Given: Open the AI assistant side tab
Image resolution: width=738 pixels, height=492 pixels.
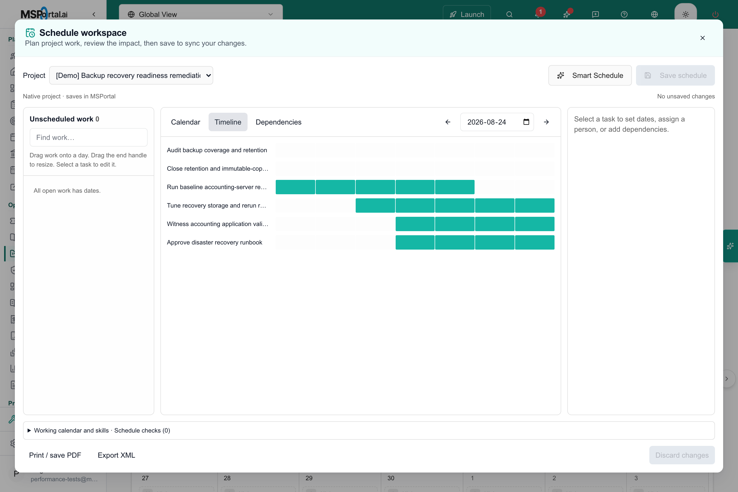Looking at the screenshot, I should pos(731,246).
